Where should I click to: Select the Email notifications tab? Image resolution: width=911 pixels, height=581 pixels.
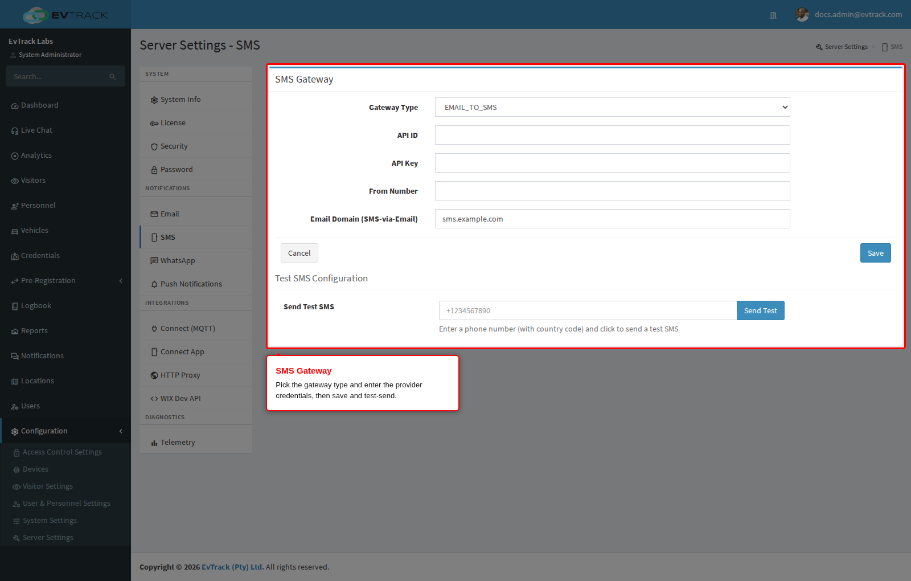point(196,214)
